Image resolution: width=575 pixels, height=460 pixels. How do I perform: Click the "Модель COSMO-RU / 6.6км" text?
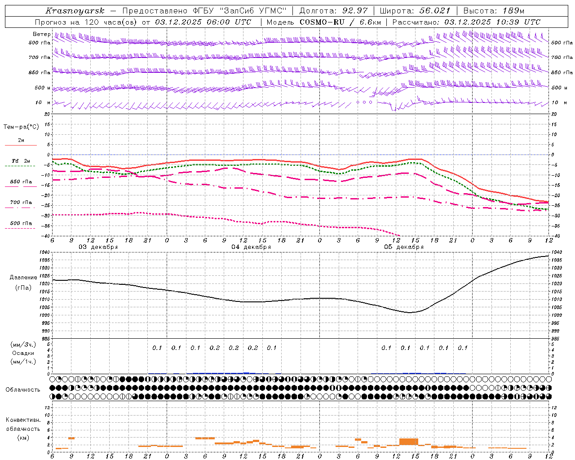324,22
